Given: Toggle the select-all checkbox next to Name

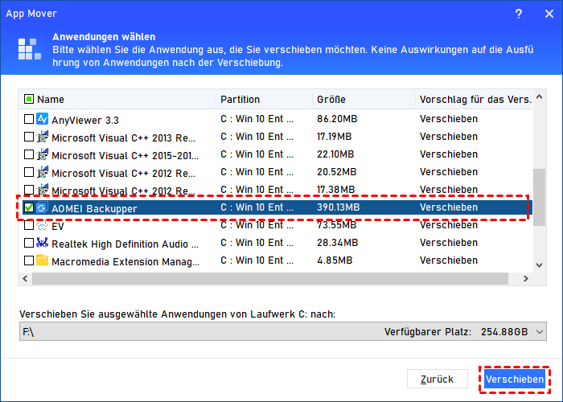Looking at the screenshot, I should pyautogui.click(x=29, y=99).
